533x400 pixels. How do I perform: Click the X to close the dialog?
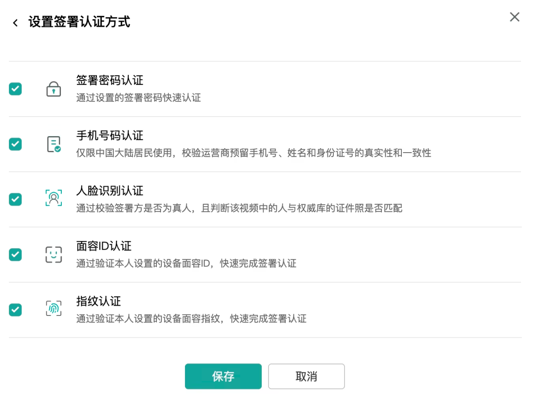[x=514, y=17]
